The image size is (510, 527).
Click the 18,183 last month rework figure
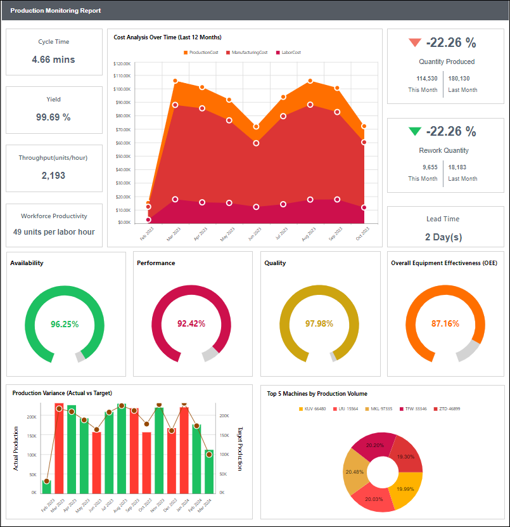[457, 167]
